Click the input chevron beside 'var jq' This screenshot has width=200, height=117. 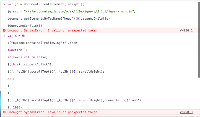(4, 4)
